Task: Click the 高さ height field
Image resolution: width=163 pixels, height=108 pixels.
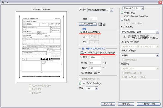Action: click(95, 63)
